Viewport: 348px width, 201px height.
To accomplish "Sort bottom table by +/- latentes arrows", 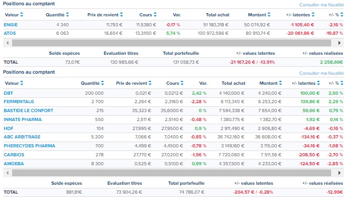I will point(319,83).
